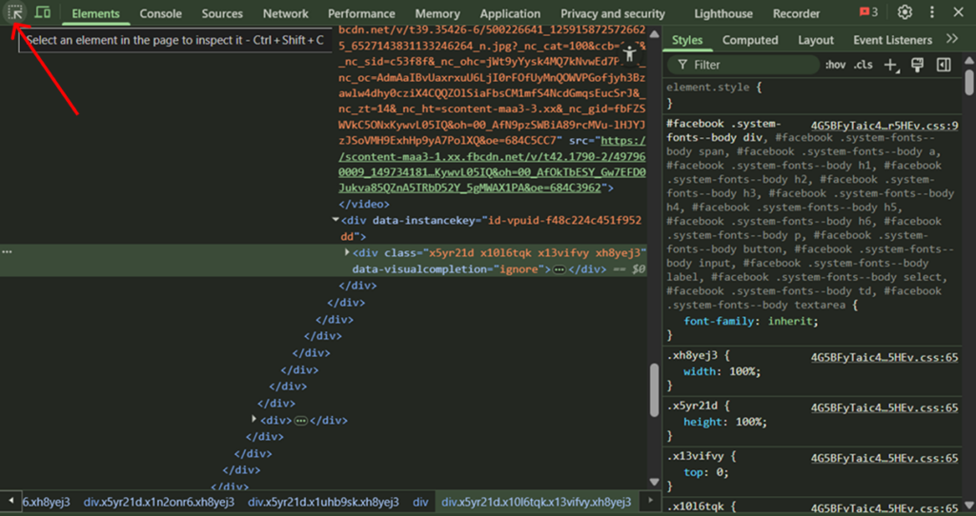The height and width of the screenshot is (516, 976).
Task: Open the Application tab
Action: point(511,13)
